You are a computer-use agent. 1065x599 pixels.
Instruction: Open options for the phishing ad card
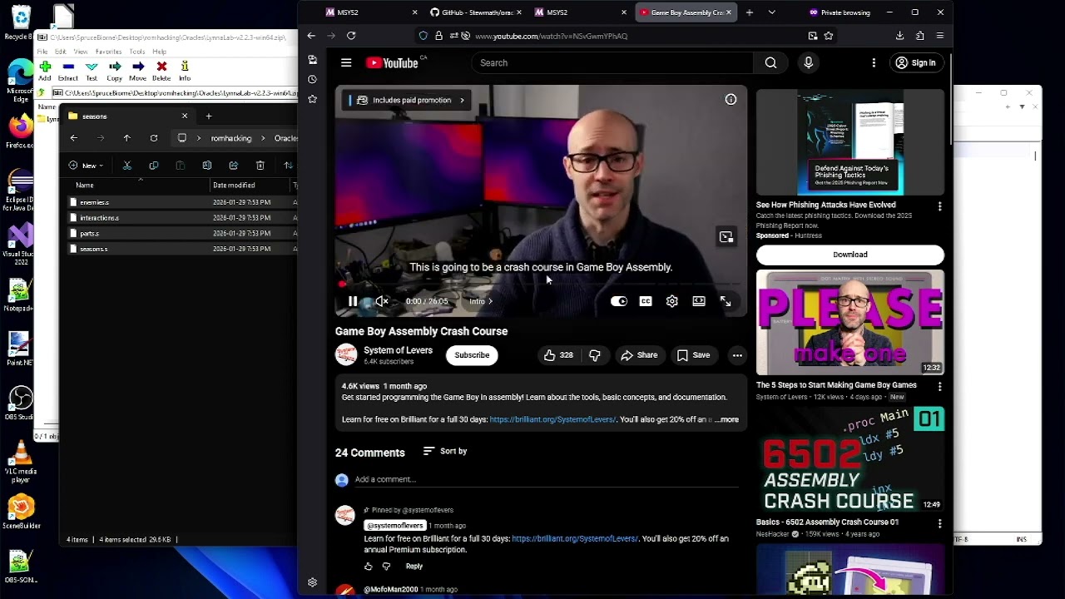tap(939, 206)
